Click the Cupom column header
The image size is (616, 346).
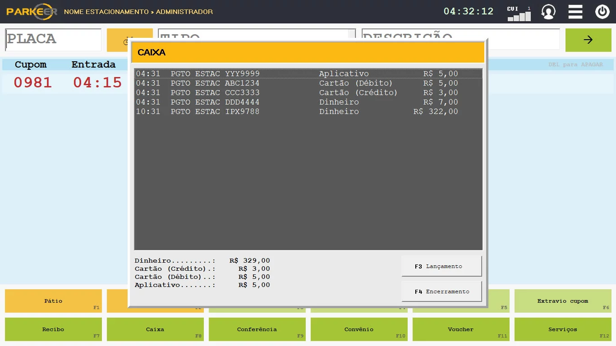(x=31, y=64)
